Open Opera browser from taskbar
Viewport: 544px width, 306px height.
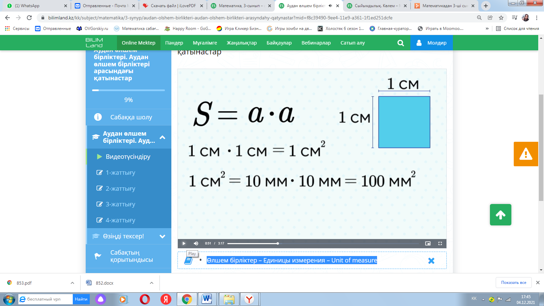[145, 299]
